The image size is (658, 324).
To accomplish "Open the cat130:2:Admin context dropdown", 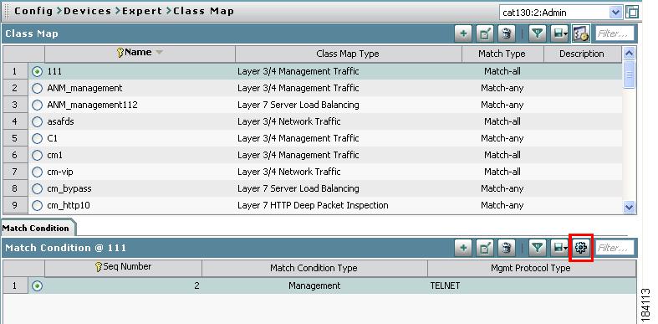I will 561,13.
